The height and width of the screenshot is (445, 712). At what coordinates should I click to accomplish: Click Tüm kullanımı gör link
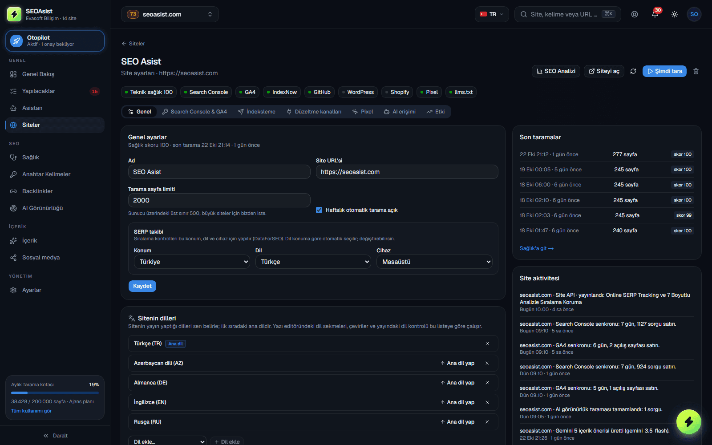click(31, 411)
